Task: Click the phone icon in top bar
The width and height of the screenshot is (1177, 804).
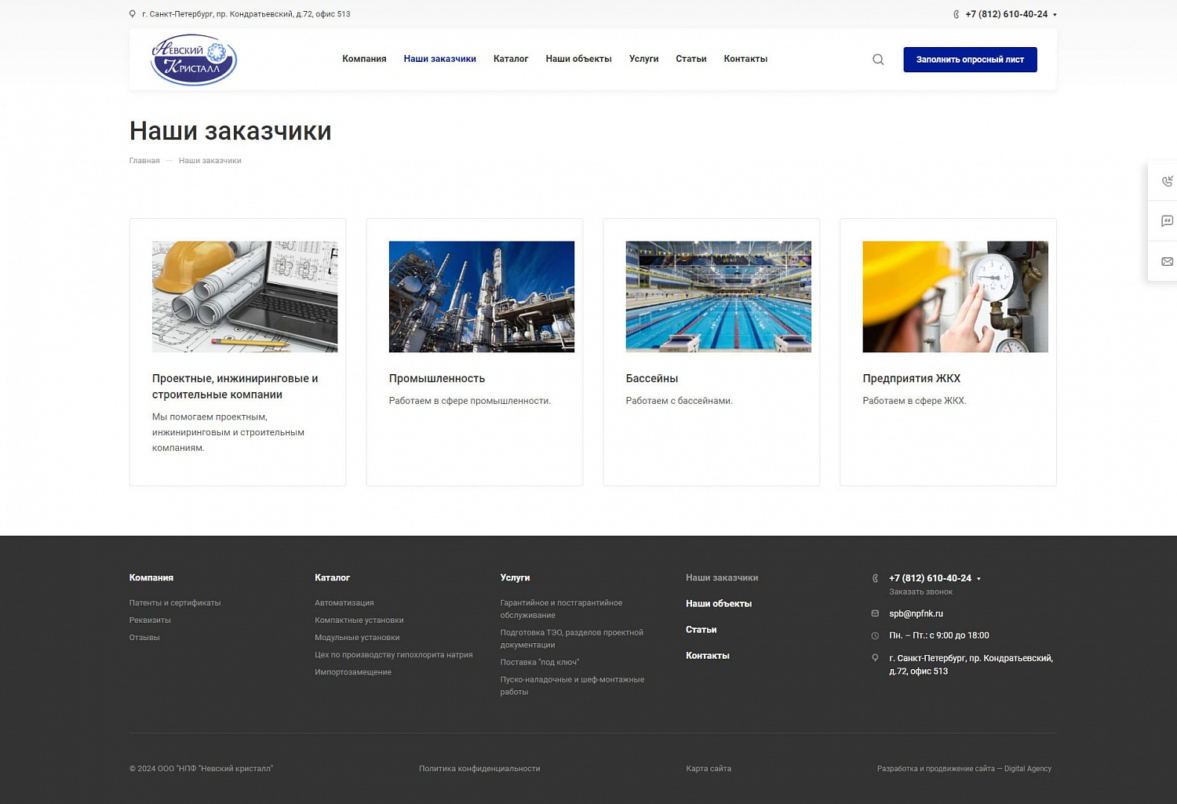Action: 956,14
